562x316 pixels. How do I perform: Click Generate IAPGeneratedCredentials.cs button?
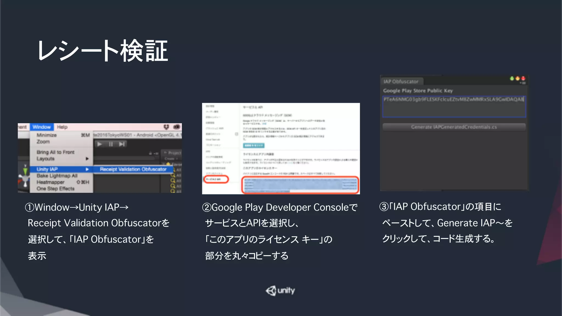(454, 127)
